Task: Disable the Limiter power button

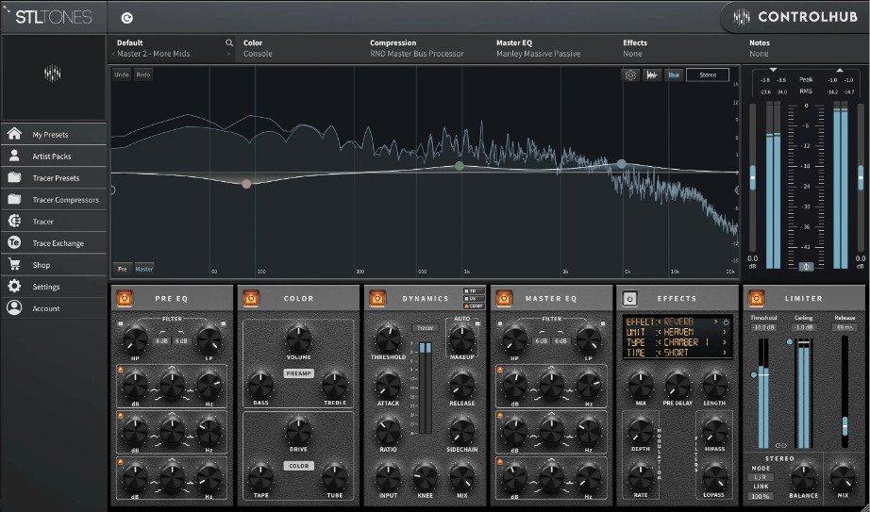Action: click(757, 299)
